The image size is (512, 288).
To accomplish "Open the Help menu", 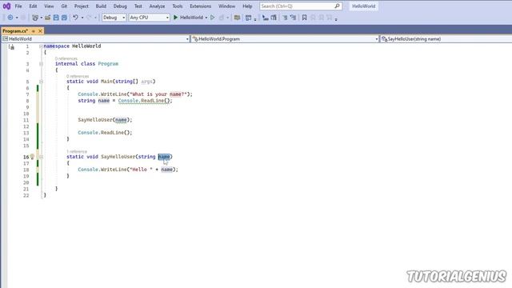I will [247, 6].
